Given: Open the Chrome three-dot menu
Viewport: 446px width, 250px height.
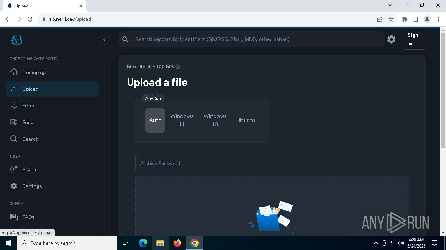Looking at the screenshot, I should click(x=438, y=19).
